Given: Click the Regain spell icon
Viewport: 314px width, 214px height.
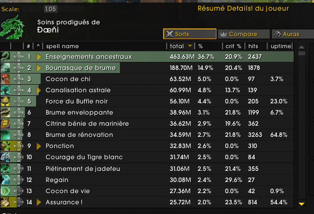Looking at the screenshot, I should (x=5, y=180).
